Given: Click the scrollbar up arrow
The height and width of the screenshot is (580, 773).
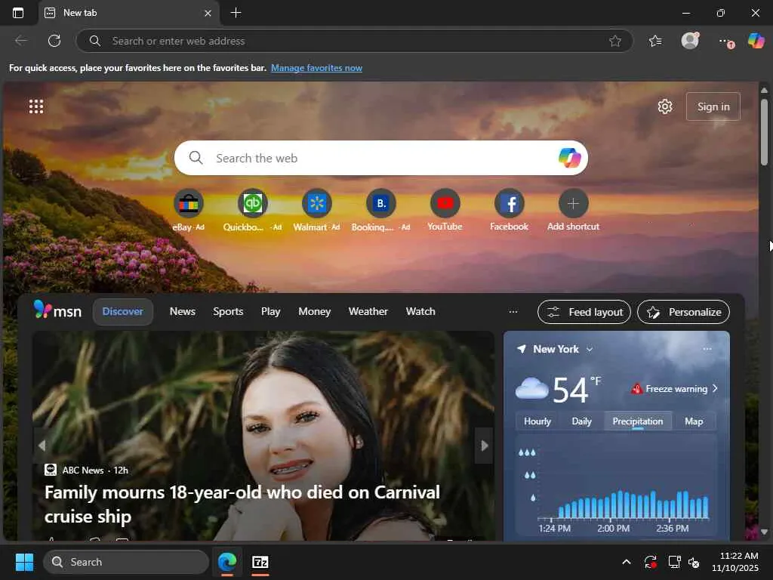Looking at the screenshot, I should pyautogui.click(x=764, y=91).
